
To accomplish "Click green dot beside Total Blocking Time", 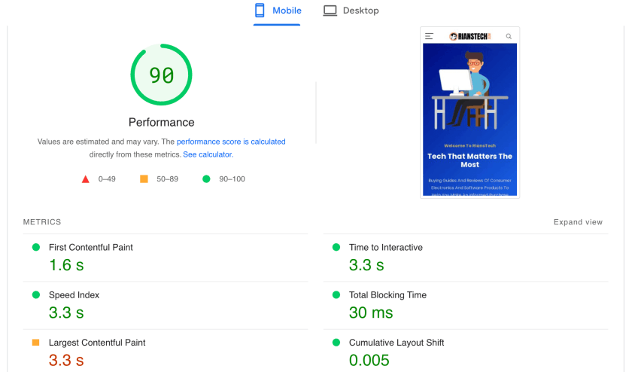I will coord(336,295).
